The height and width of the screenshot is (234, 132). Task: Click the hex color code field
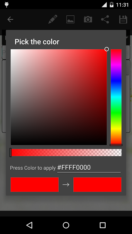click(89, 168)
